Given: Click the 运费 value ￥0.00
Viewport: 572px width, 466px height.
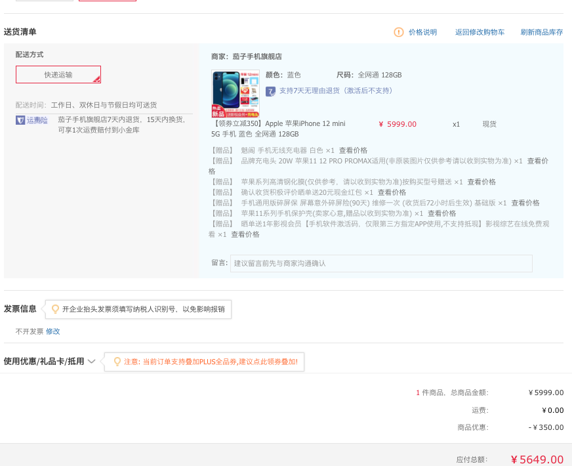Looking at the screenshot, I should click(553, 410).
